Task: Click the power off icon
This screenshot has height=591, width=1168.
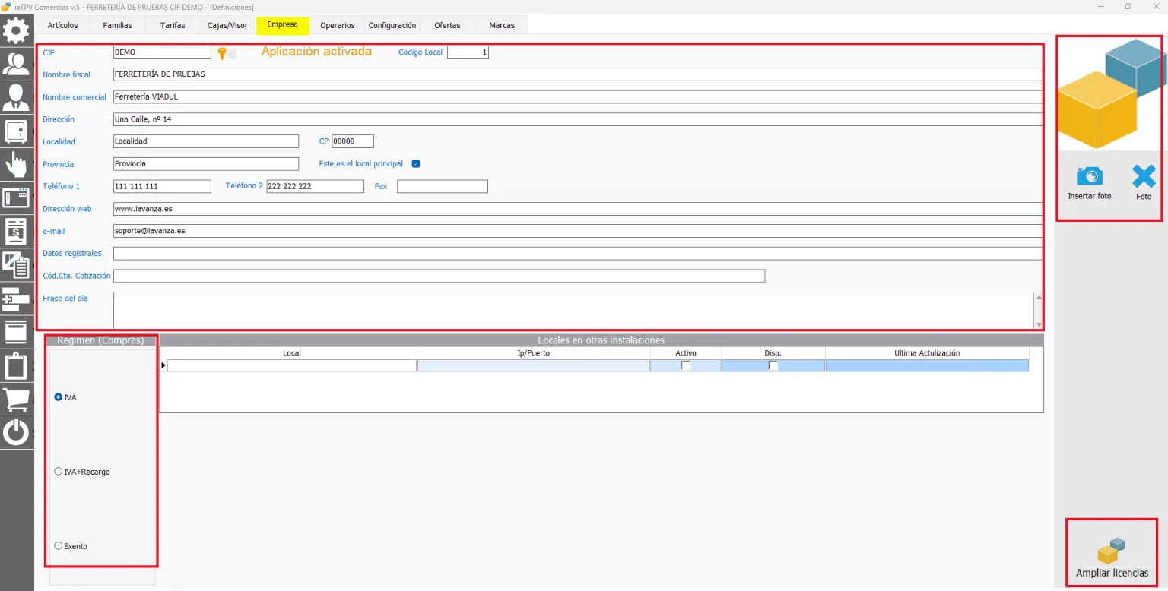Action: click(16, 432)
